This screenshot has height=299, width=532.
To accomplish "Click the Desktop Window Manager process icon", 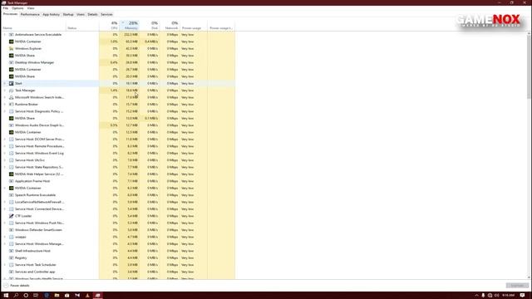I will [11, 62].
